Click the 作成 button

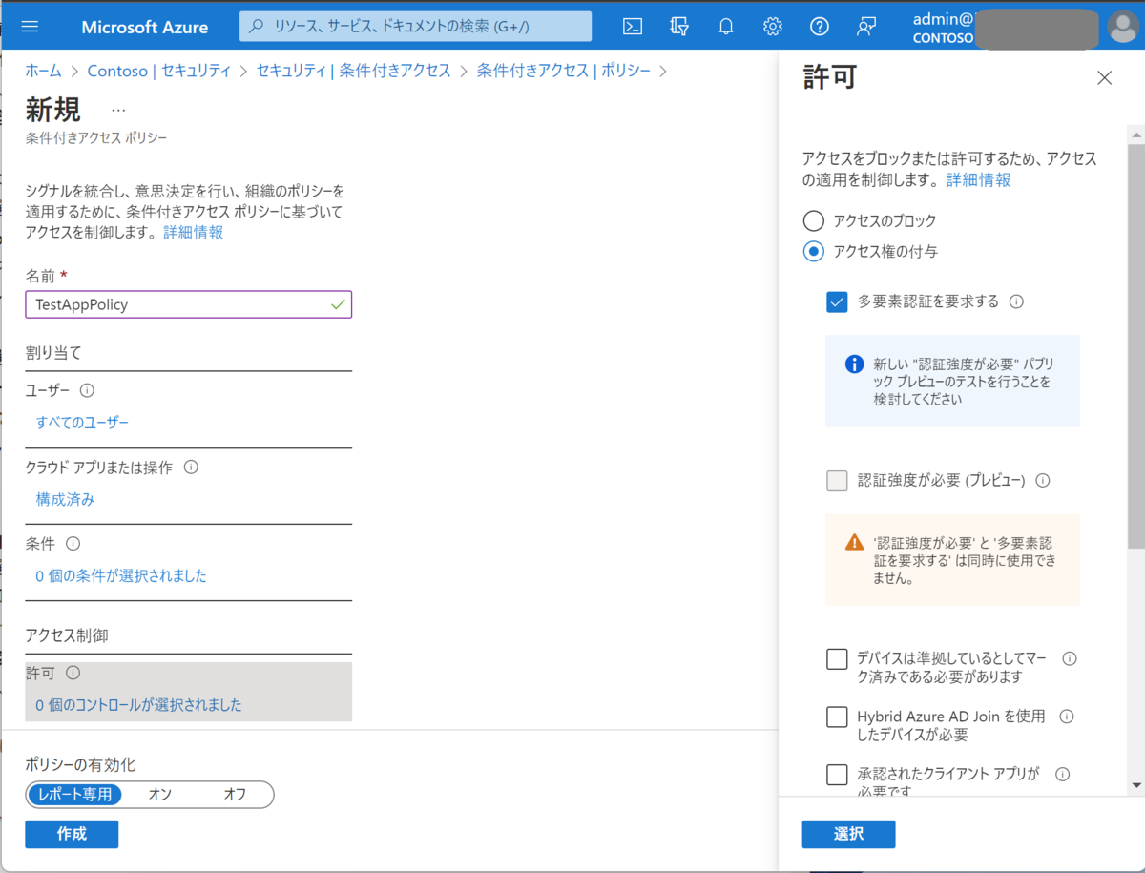click(x=72, y=834)
